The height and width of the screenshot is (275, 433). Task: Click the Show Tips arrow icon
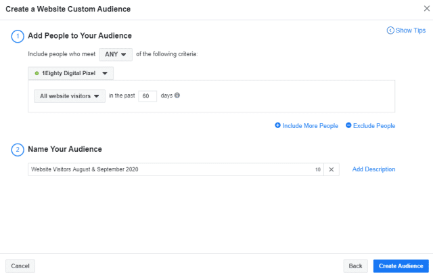pyautogui.click(x=390, y=30)
